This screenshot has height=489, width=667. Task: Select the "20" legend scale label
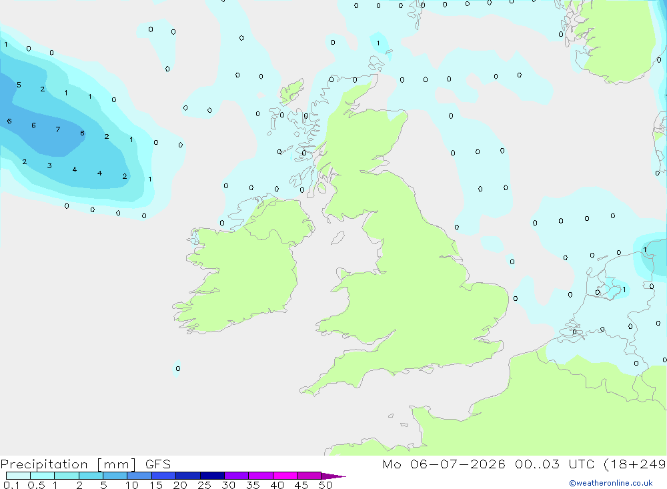pos(180,485)
